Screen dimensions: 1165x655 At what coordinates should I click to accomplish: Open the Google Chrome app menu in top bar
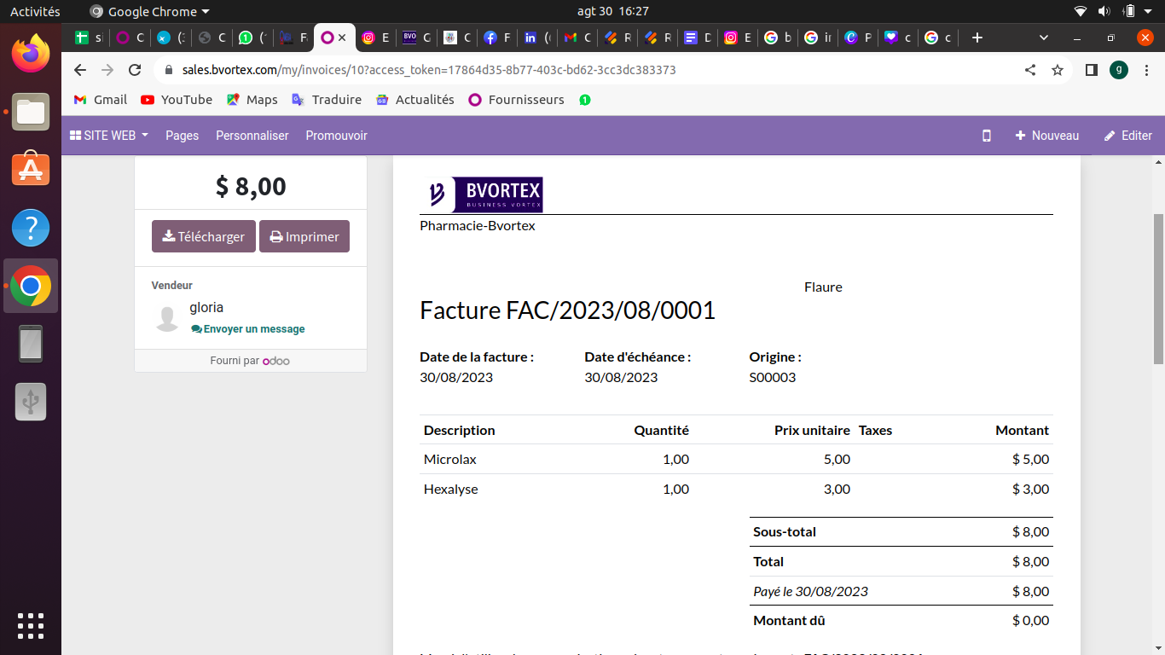[150, 12]
